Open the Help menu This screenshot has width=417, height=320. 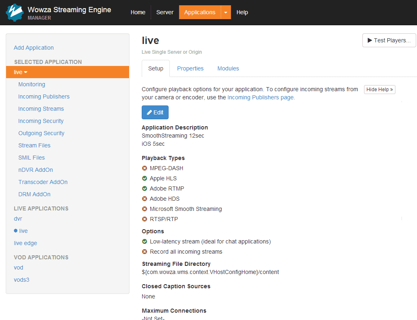(x=242, y=12)
